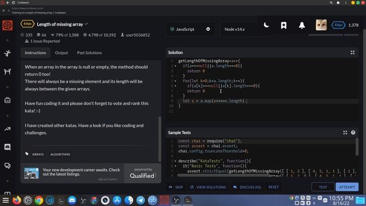Open the leaderboard trending arrow icon
This screenshot has height=206, width=366.
[7, 129]
